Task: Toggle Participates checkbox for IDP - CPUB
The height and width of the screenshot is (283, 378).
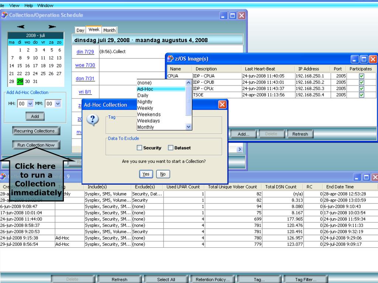Action: point(361,82)
